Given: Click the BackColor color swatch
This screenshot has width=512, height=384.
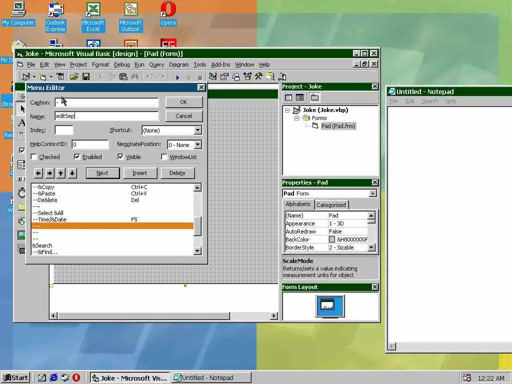Looking at the screenshot, I should pos(332,239).
